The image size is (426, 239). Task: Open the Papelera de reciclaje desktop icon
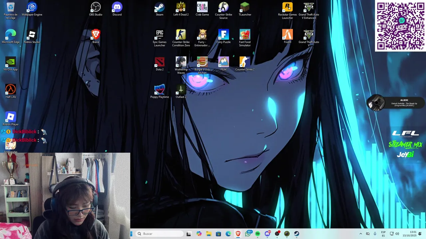tap(10, 11)
